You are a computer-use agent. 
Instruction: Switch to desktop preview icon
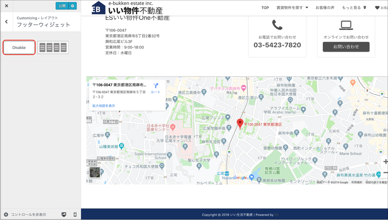coord(64,215)
